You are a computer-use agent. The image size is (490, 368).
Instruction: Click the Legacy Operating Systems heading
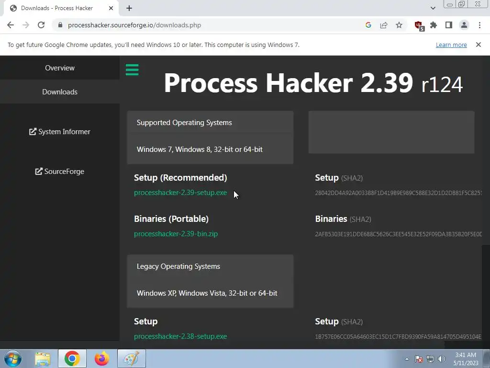(178, 266)
